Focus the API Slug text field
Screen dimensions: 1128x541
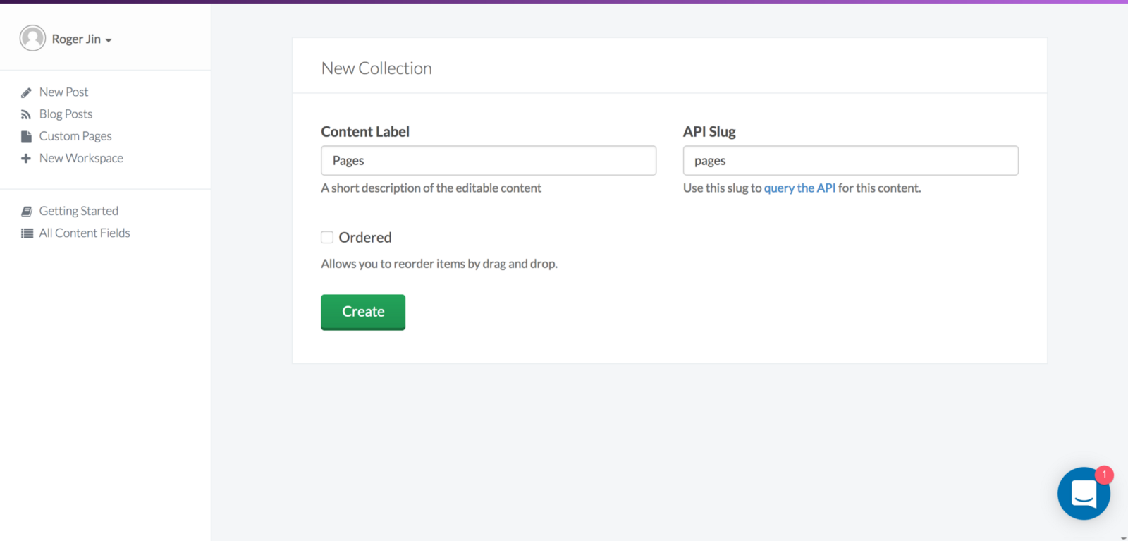point(850,161)
